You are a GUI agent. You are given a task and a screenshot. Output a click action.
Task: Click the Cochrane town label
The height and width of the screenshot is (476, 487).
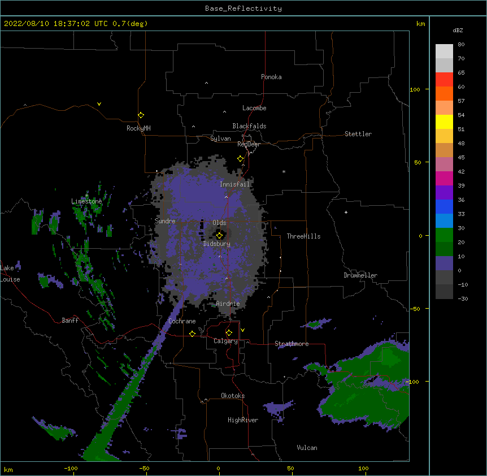coord(182,321)
